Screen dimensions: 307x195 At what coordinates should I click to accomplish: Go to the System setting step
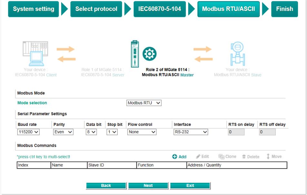34,9
